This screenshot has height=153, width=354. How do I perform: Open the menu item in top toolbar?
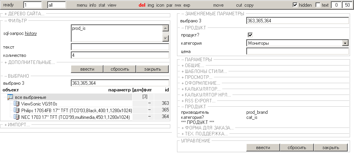[x=82, y=5]
